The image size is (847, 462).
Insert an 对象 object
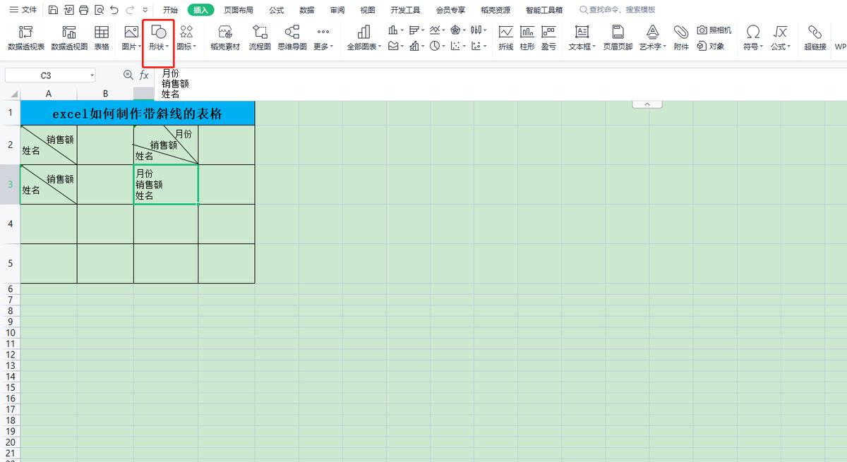tap(711, 46)
